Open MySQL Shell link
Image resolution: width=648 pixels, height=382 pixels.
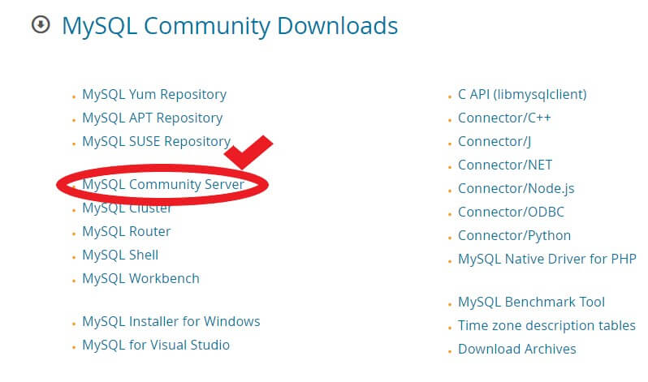[120, 255]
